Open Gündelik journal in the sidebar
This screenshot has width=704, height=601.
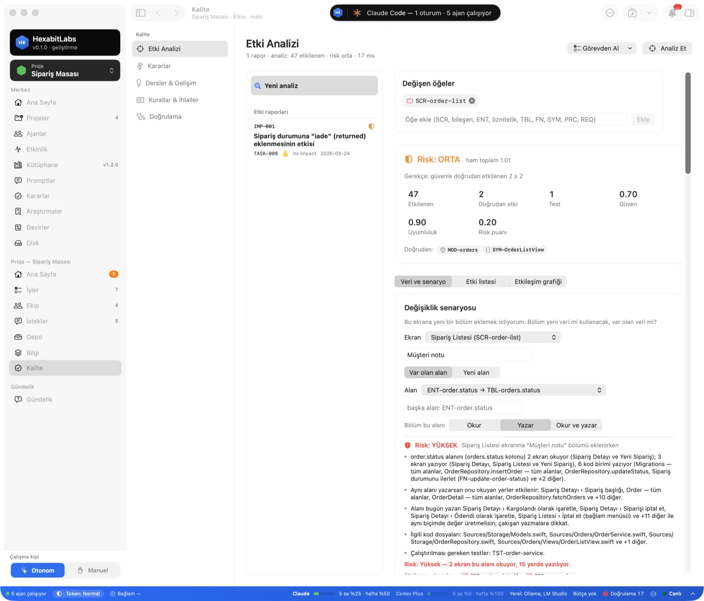coord(65,399)
